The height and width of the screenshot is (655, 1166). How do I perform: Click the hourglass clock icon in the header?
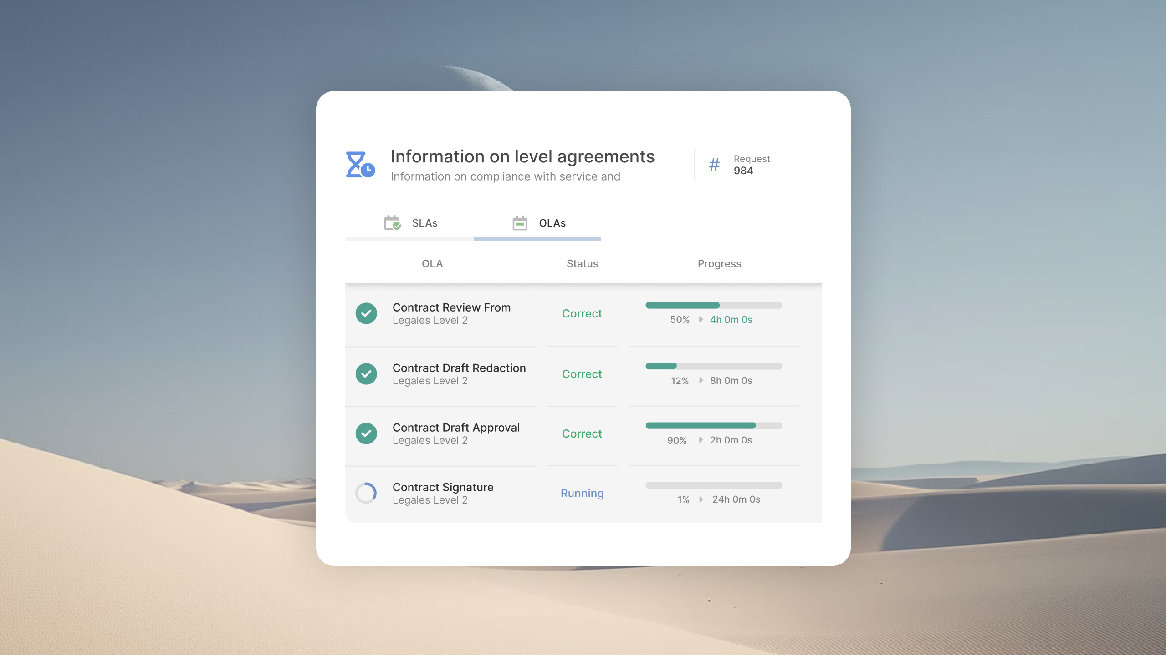pyautogui.click(x=360, y=165)
